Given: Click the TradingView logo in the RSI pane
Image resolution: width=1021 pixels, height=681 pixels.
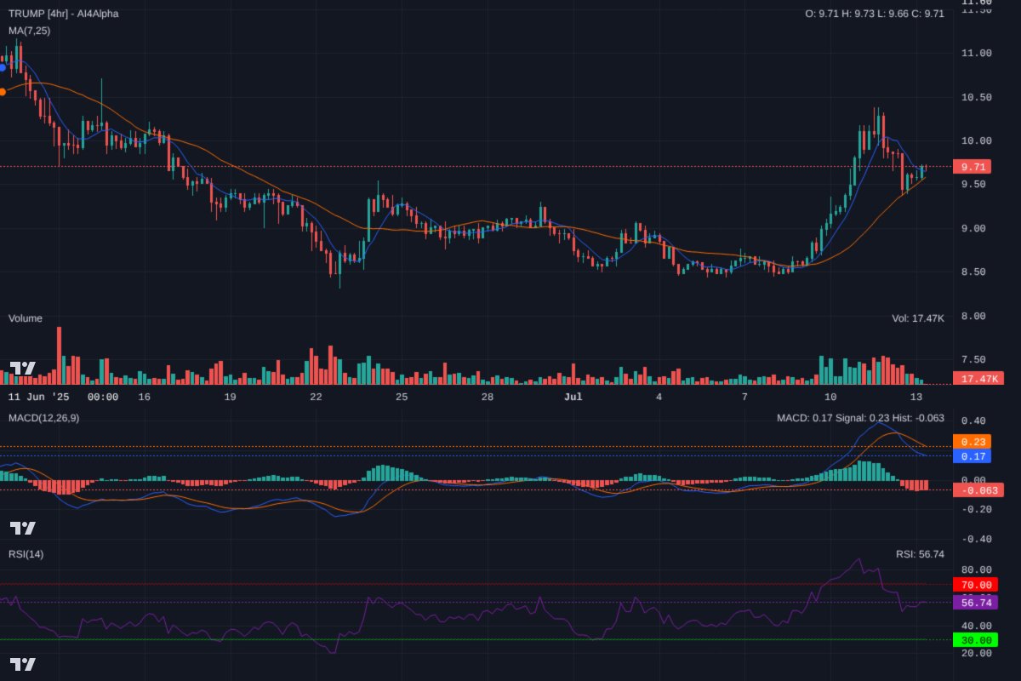Looking at the screenshot, I should click(x=22, y=664).
